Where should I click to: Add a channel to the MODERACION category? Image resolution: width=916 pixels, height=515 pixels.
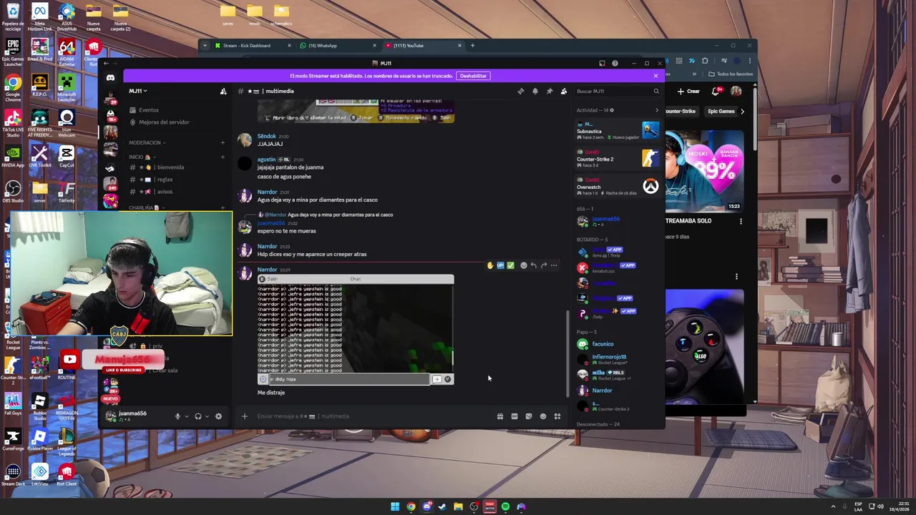(x=223, y=143)
